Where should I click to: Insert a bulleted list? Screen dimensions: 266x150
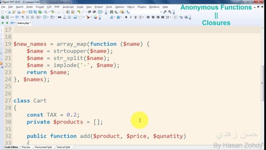click(x=27, y=17)
